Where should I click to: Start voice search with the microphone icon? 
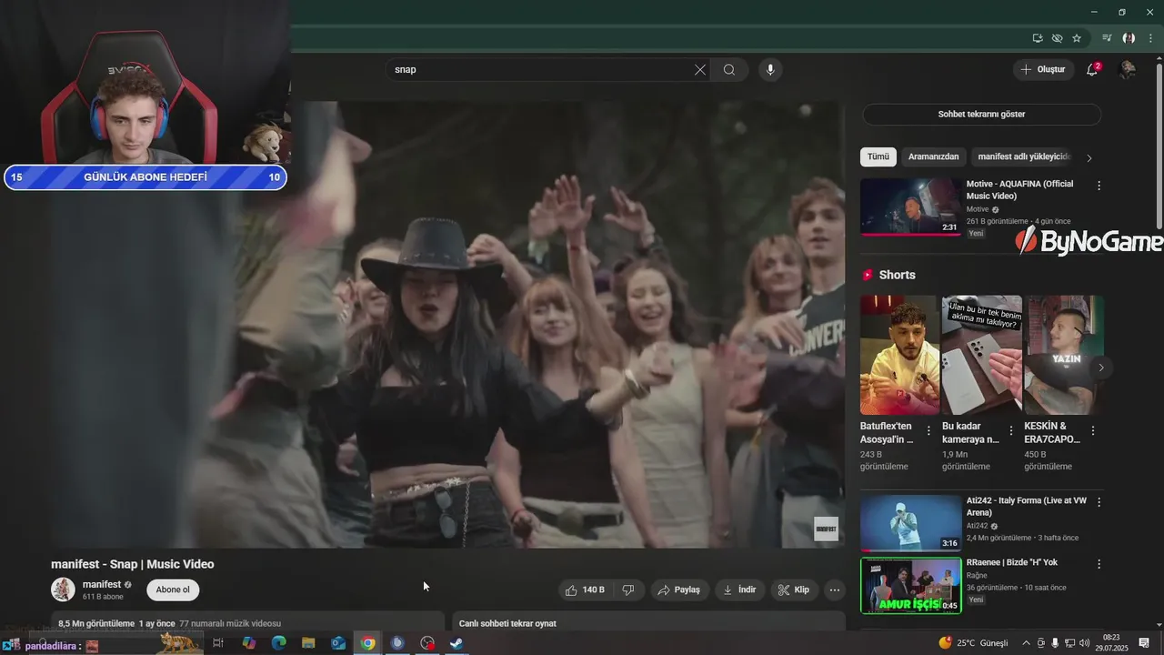(771, 70)
